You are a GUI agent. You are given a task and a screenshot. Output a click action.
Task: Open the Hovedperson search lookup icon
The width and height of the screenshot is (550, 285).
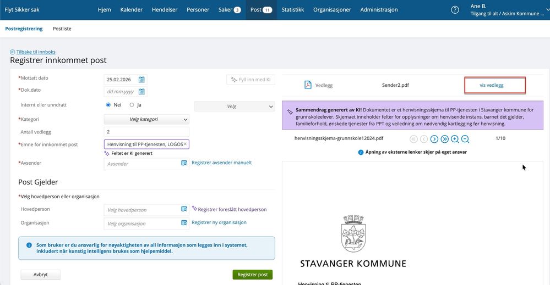point(184,209)
